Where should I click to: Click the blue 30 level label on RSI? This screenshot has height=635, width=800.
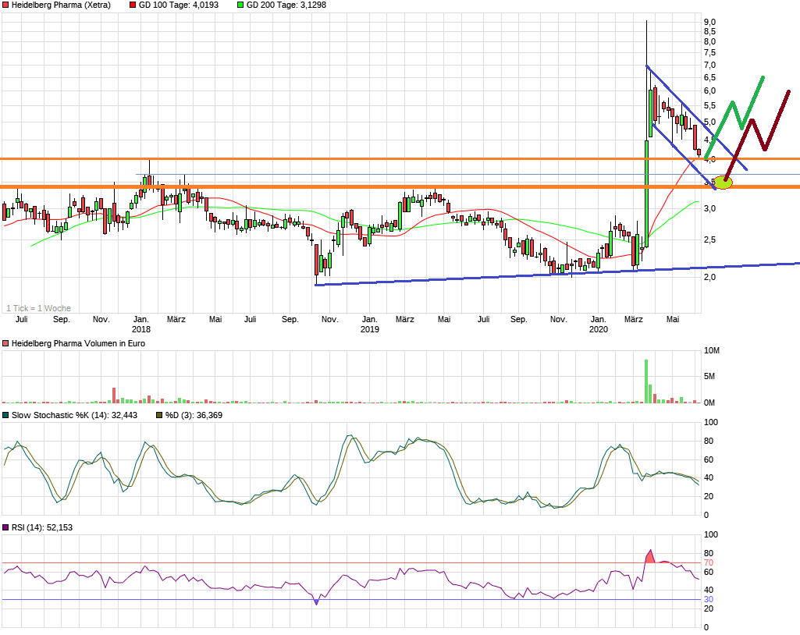pyautogui.click(x=709, y=599)
